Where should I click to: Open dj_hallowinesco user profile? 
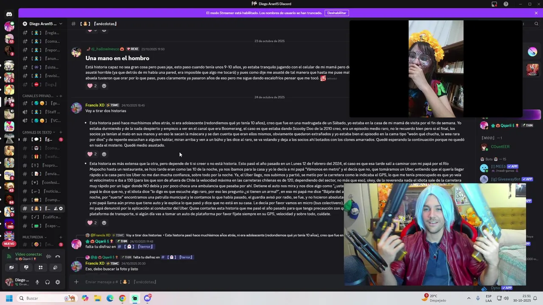(105, 49)
